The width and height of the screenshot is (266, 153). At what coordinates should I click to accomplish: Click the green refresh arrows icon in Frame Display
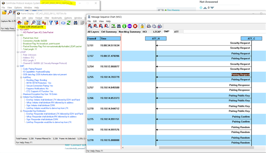(69, 22)
